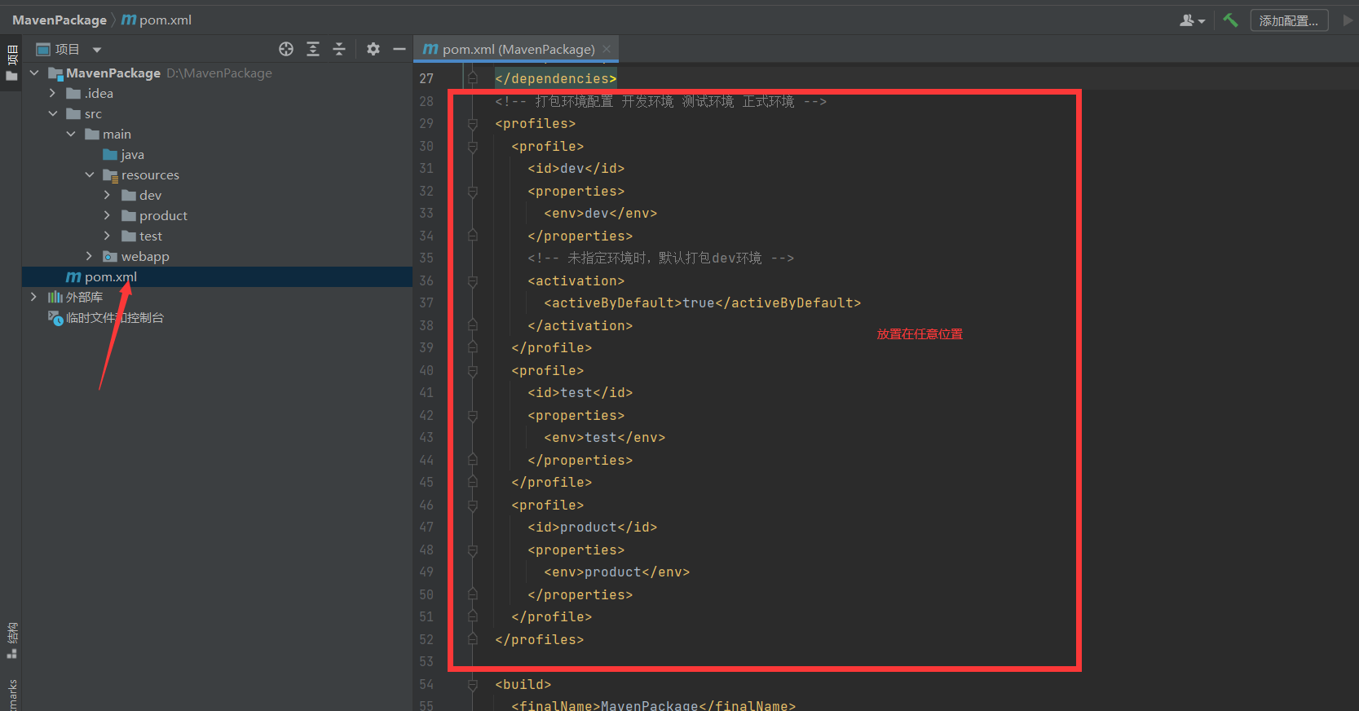This screenshot has height=711, width=1359.
Task: Click the </dependencies> closing tag
Action: (555, 78)
